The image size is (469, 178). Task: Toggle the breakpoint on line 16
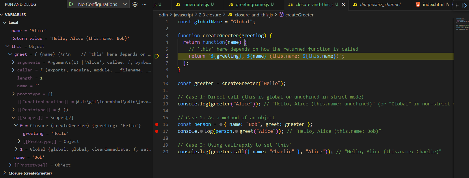(157, 124)
